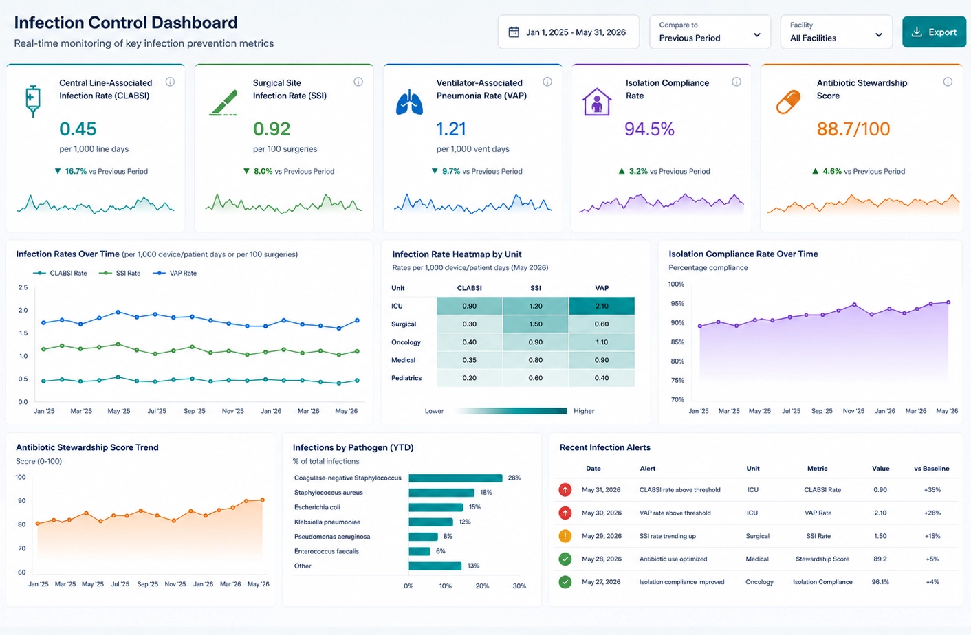Image resolution: width=971 pixels, height=635 pixels.
Task: Click the Isolation Compliance house icon
Action: coord(597,102)
